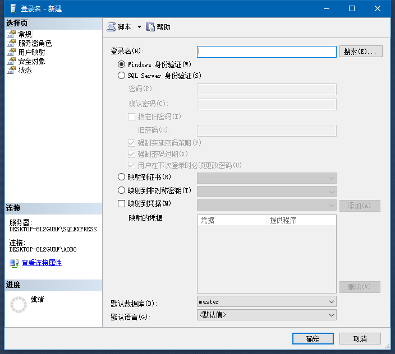The height and width of the screenshot is (354, 395).
Task: Toggle 强制实施密码策略 checkbox
Action: [131, 143]
